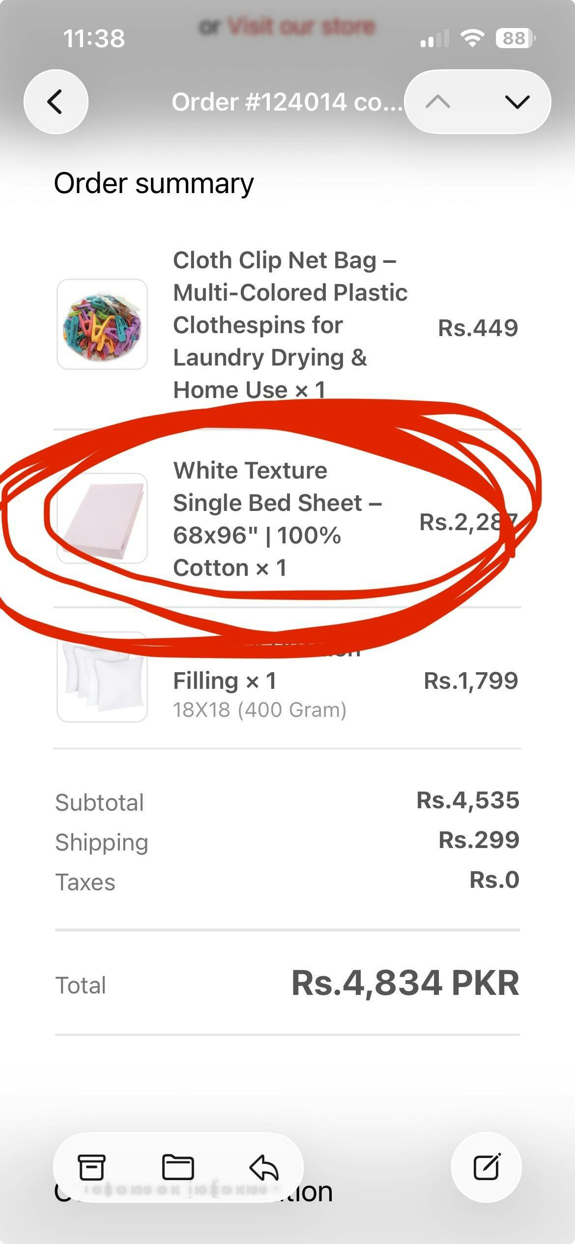Reply using the curved arrow icon
Image resolution: width=575 pixels, height=1244 pixels.
coord(264,1167)
